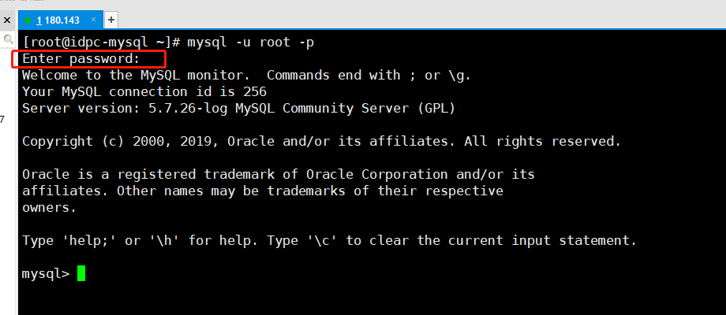The width and height of the screenshot is (726, 315).
Task: Click the word "owners." in terminal
Action: point(49,207)
